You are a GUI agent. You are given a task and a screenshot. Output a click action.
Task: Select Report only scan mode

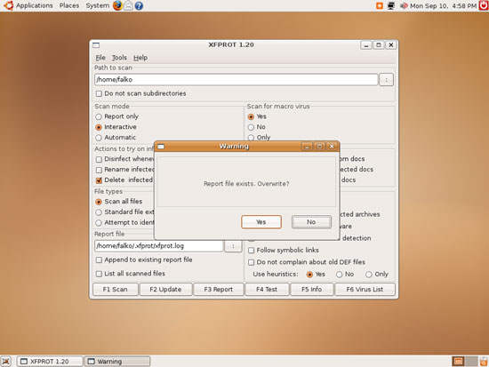point(99,116)
